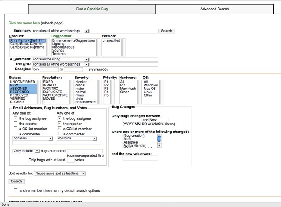281x207 pixels.
Task: Select enhancement in the Severity list
Action: (86, 102)
